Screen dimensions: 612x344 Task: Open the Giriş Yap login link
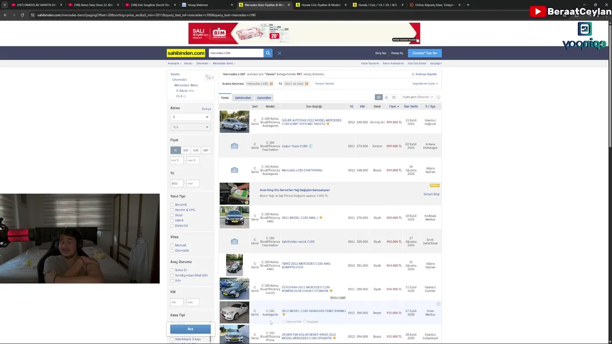tap(381, 53)
